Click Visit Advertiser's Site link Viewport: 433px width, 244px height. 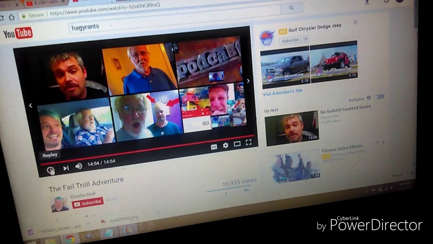[282, 92]
